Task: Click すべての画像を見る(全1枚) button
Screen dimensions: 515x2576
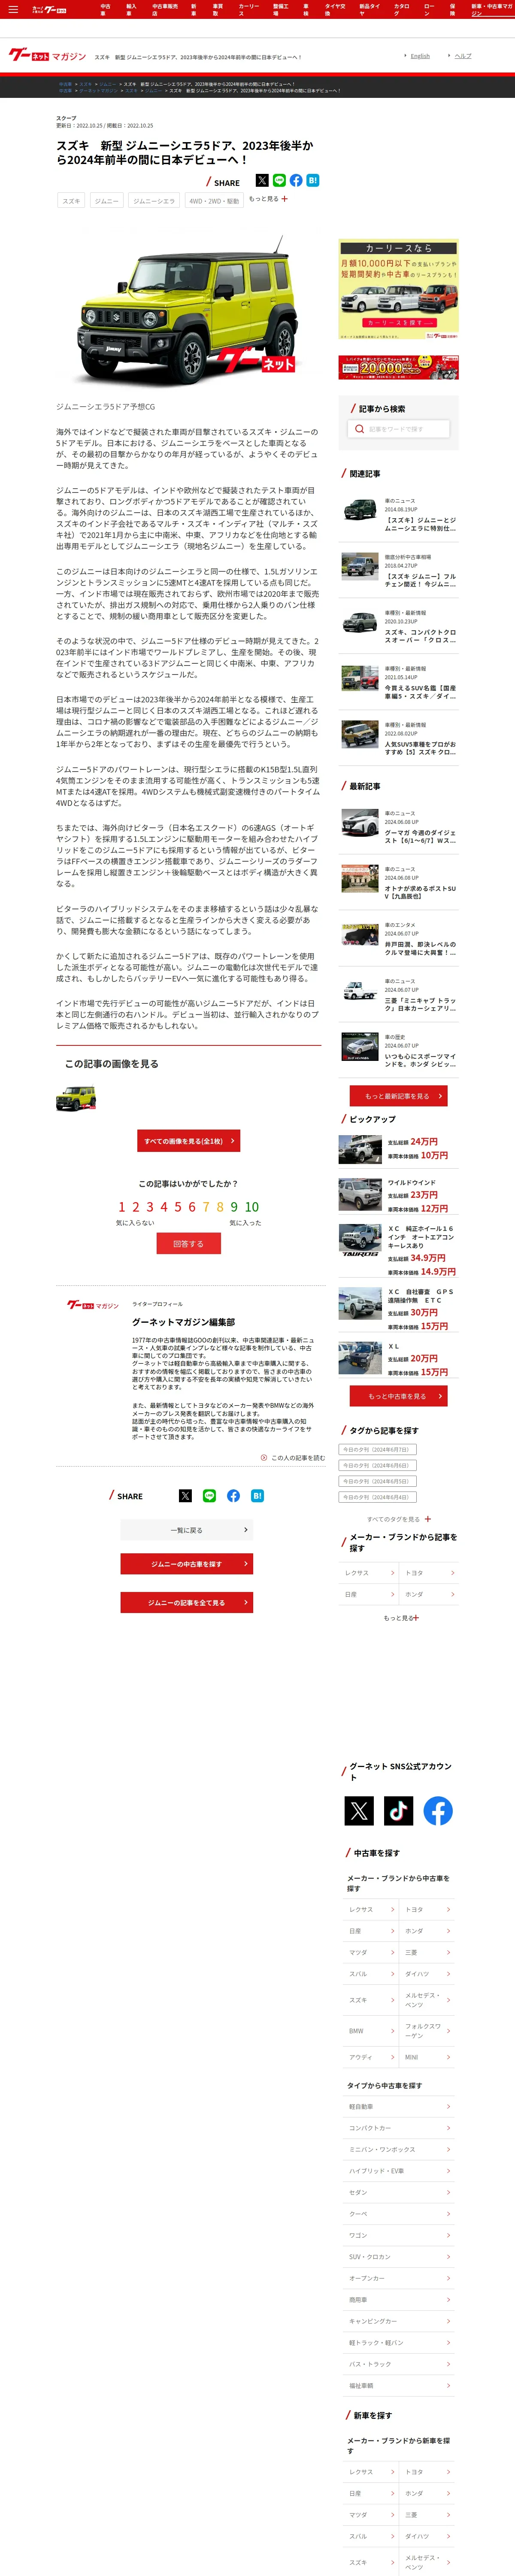Action: point(188,1141)
